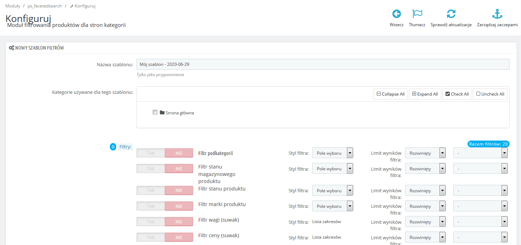Click the Tłumacz flag icon

[x=417, y=14]
